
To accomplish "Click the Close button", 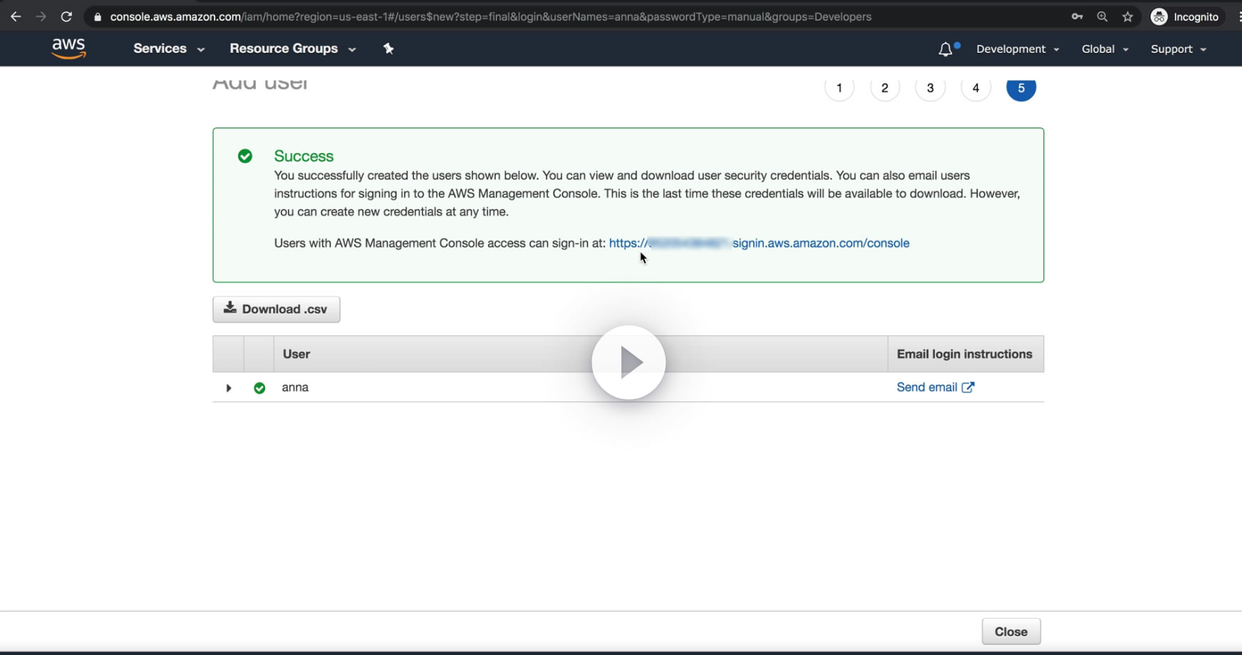I will click(x=1011, y=632).
